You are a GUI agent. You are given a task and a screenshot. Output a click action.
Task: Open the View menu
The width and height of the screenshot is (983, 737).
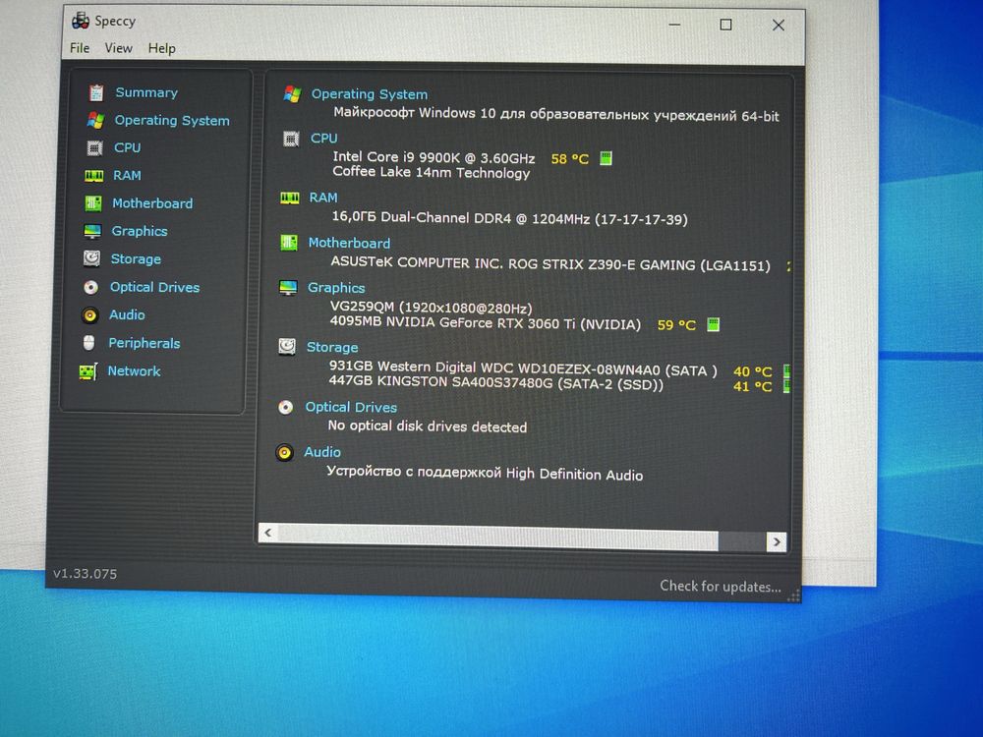pos(119,48)
